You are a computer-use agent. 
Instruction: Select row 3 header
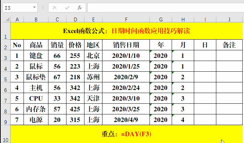6,55
